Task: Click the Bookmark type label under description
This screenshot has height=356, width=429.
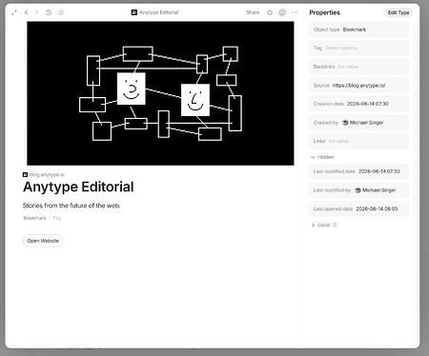Action: [34, 218]
